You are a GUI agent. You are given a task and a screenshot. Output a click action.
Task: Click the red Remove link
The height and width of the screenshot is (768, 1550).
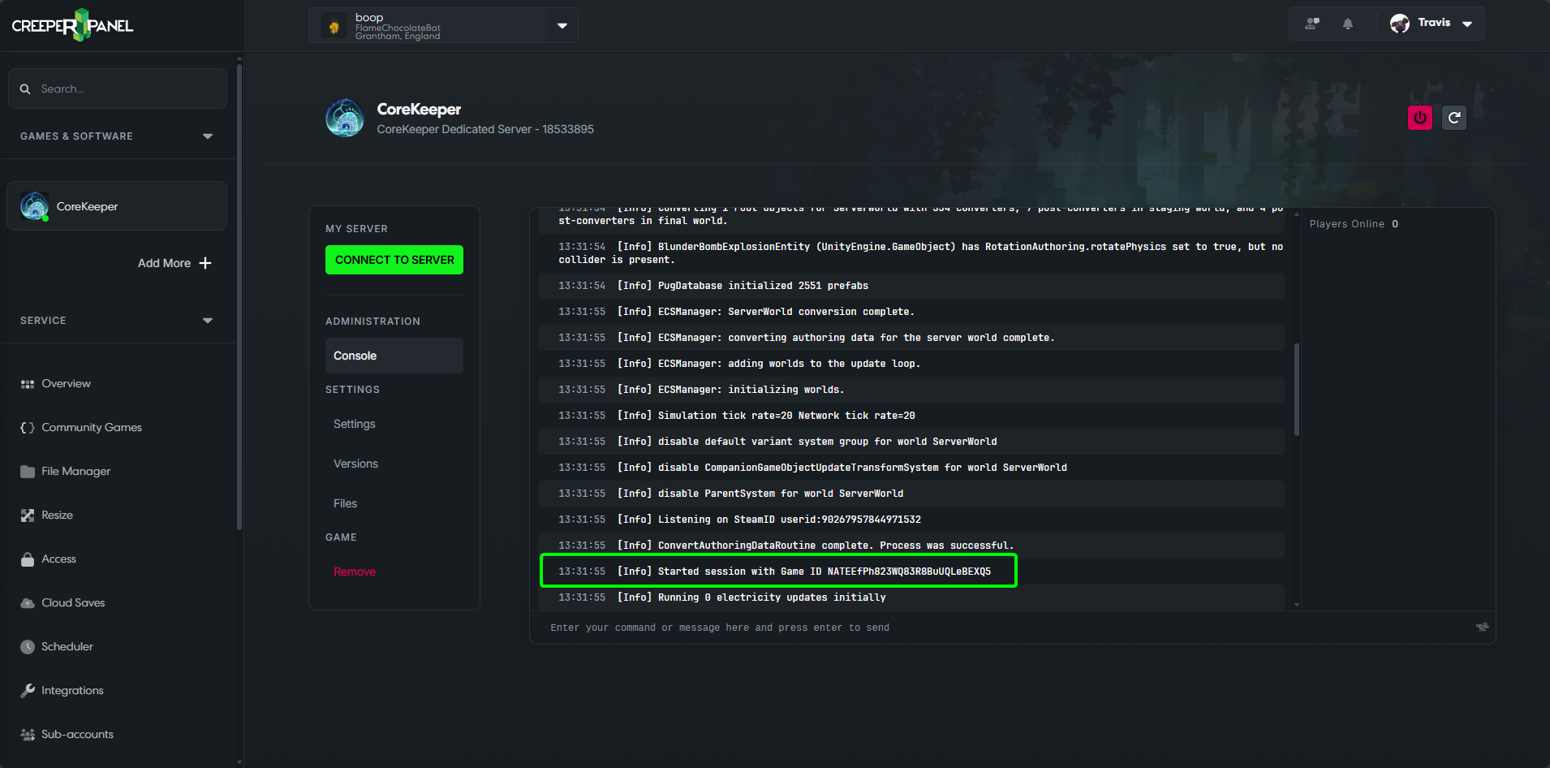(x=355, y=572)
